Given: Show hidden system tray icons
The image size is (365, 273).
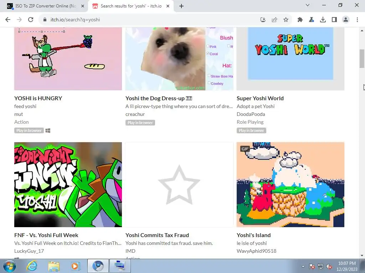Looking at the screenshot, I should 303,266.
